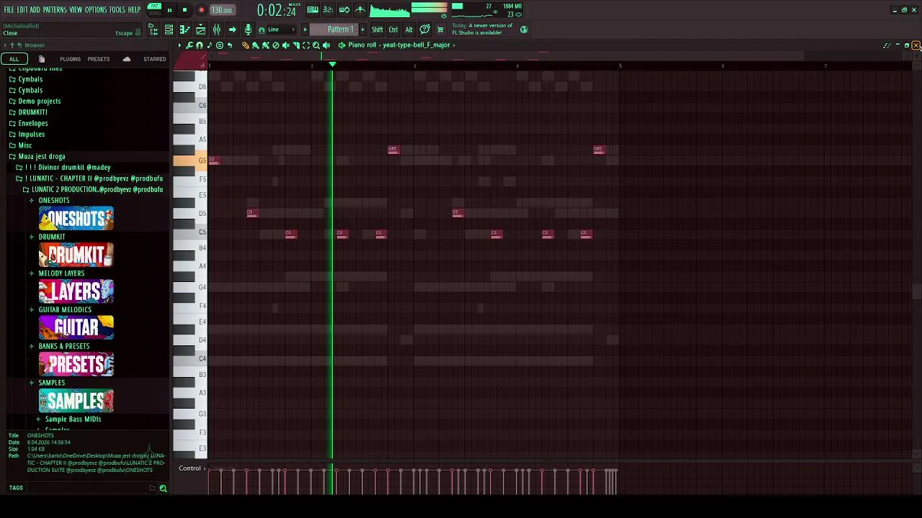This screenshot has height=518, width=922.
Task: Open the OPTIONS menu
Action: click(x=96, y=10)
